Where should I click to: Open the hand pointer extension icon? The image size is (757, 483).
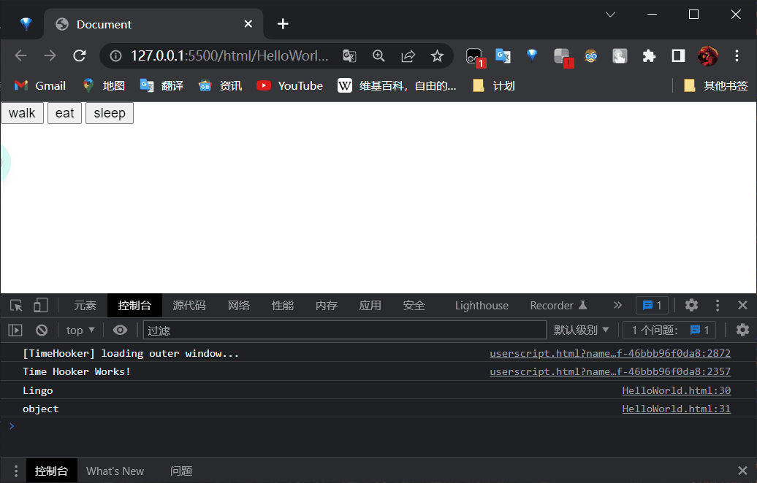click(x=620, y=56)
